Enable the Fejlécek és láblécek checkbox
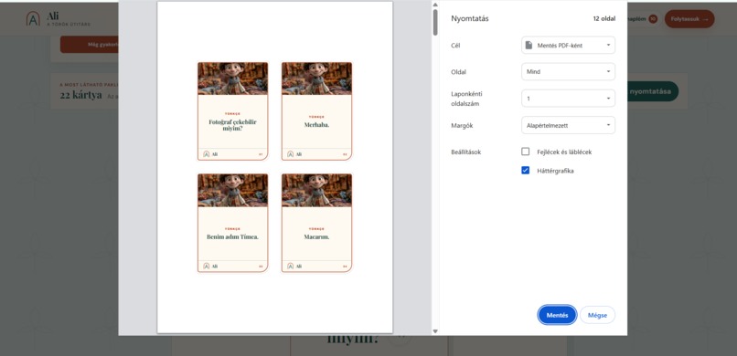The height and width of the screenshot is (356, 737). (526, 152)
